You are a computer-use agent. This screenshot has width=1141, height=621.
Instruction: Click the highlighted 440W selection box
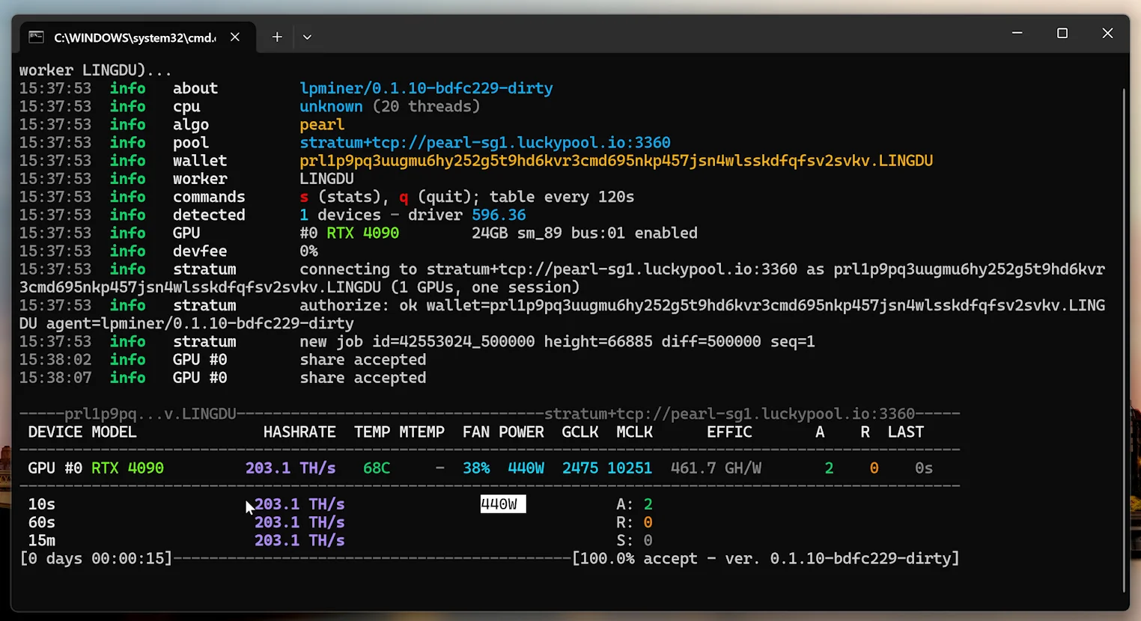(503, 504)
